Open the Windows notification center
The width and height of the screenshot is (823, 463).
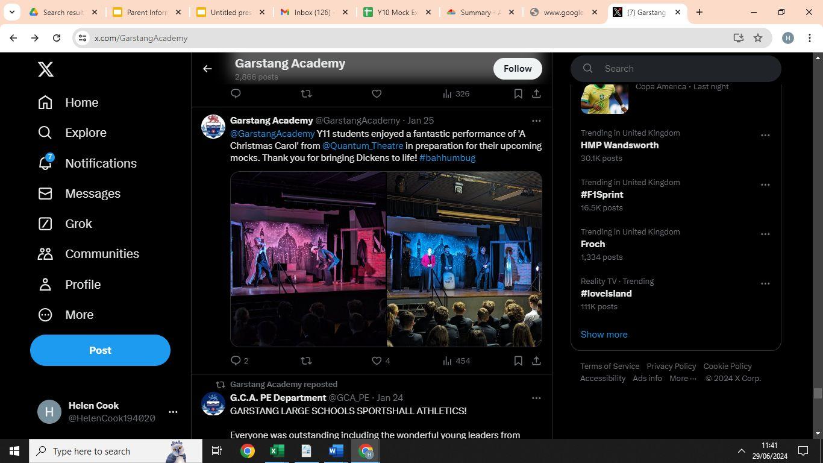(803, 451)
